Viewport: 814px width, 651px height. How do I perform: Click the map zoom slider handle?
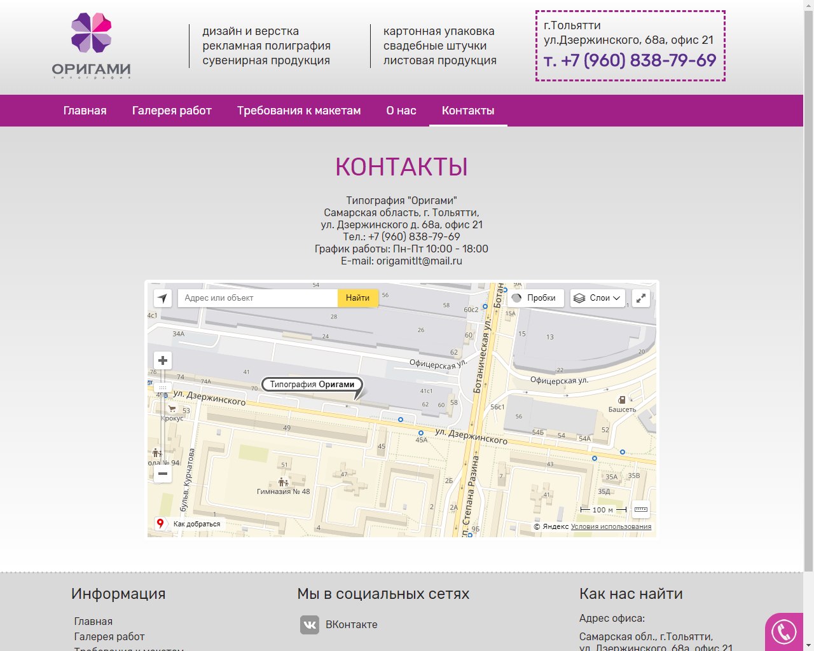click(x=163, y=387)
